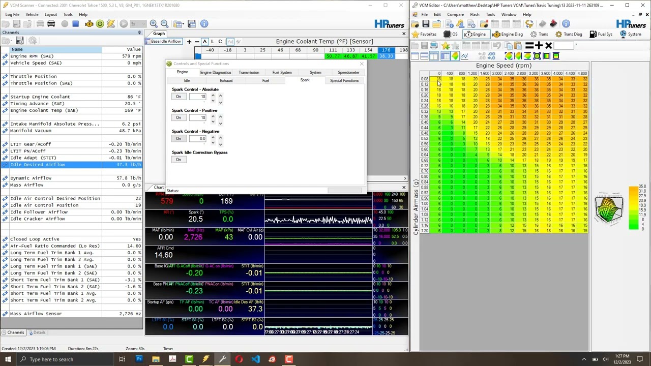Toggle the table grid view icon in editor
The height and width of the screenshot is (366, 651).
[x=446, y=56]
